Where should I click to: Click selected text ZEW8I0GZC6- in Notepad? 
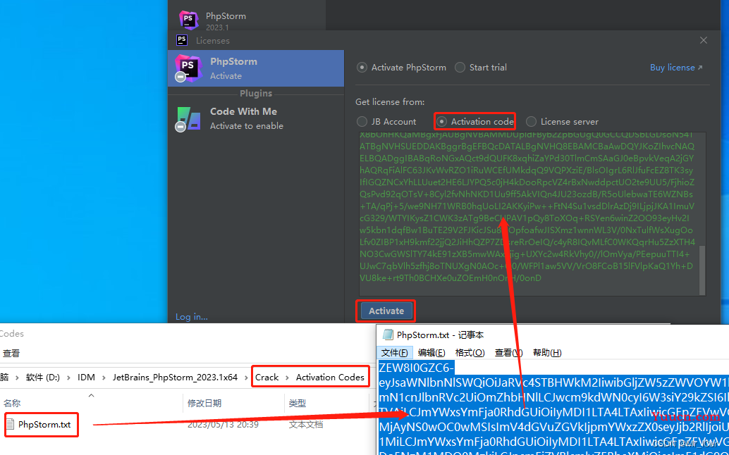[417, 368]
